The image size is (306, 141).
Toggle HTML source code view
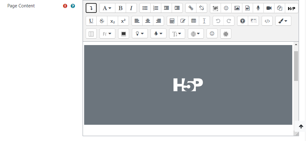[x=267, y=21]
